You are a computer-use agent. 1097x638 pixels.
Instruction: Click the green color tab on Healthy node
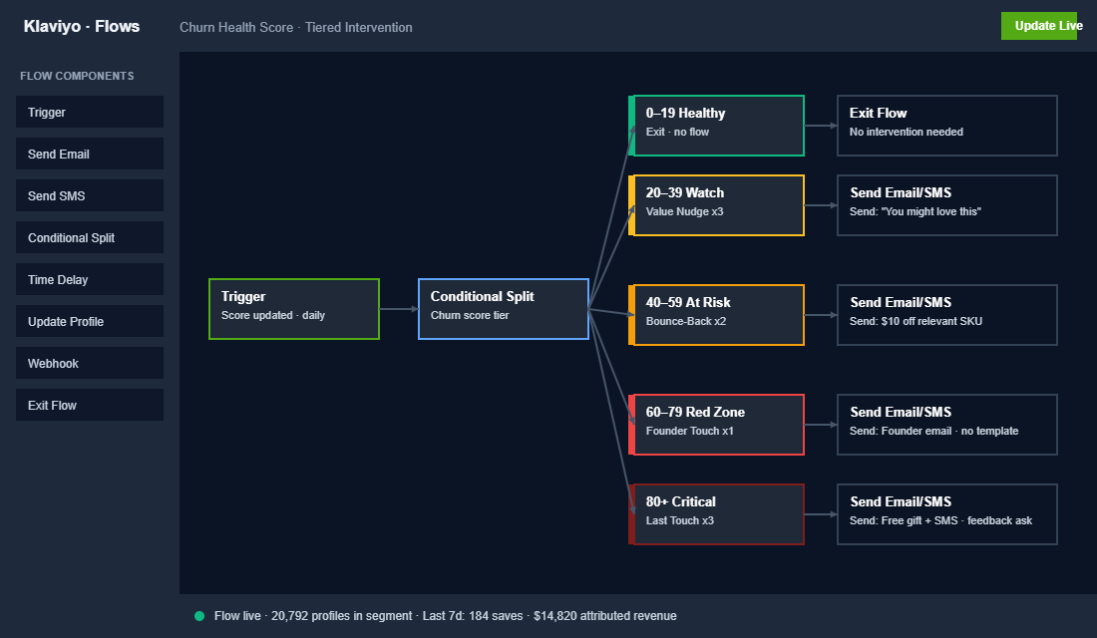[x=631, y=126]
